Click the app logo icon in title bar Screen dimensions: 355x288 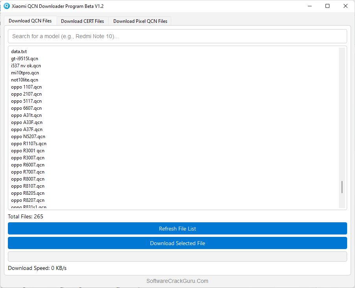pos(7,6)
